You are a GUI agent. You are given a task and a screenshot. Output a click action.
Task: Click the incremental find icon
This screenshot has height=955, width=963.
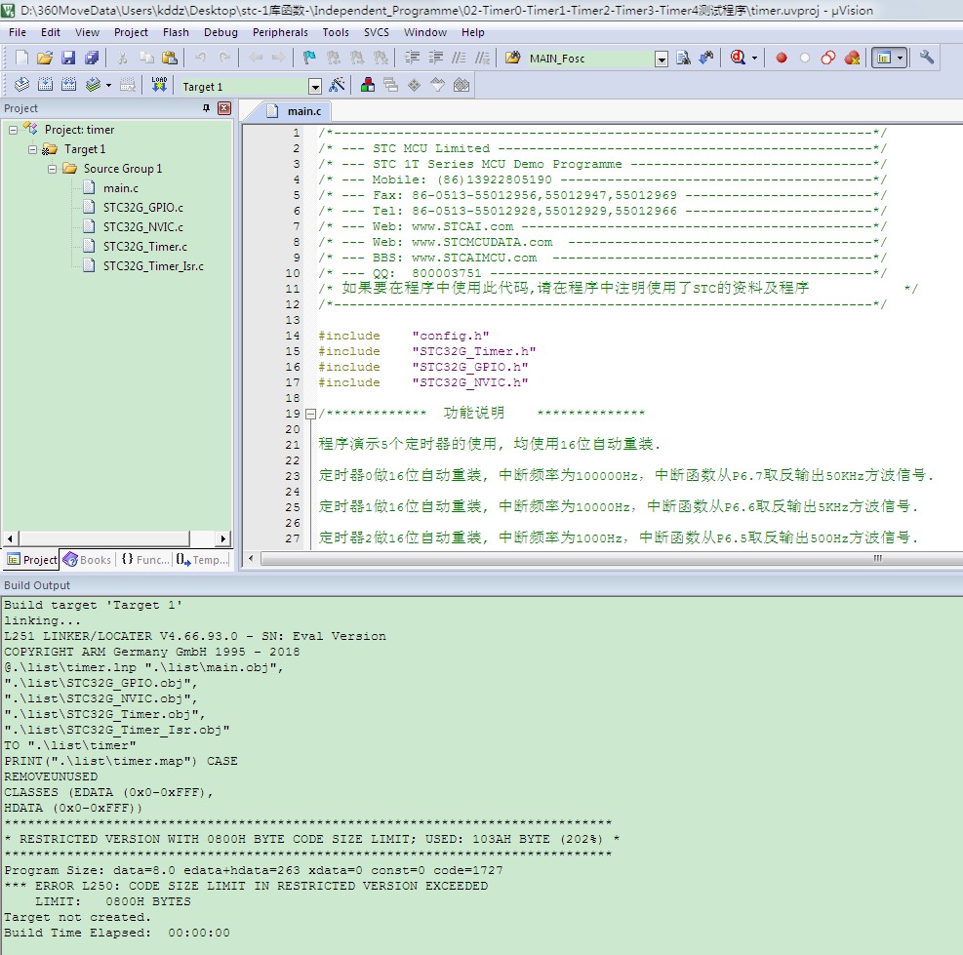(x=707, y=58)
